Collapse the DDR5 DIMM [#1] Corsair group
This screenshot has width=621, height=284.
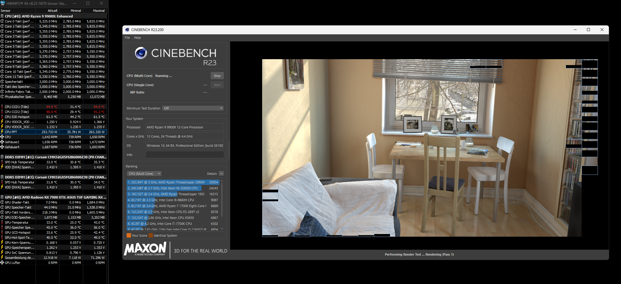click(2, 157)
